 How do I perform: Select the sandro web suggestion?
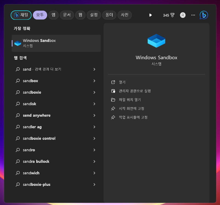tap(56, 150)
